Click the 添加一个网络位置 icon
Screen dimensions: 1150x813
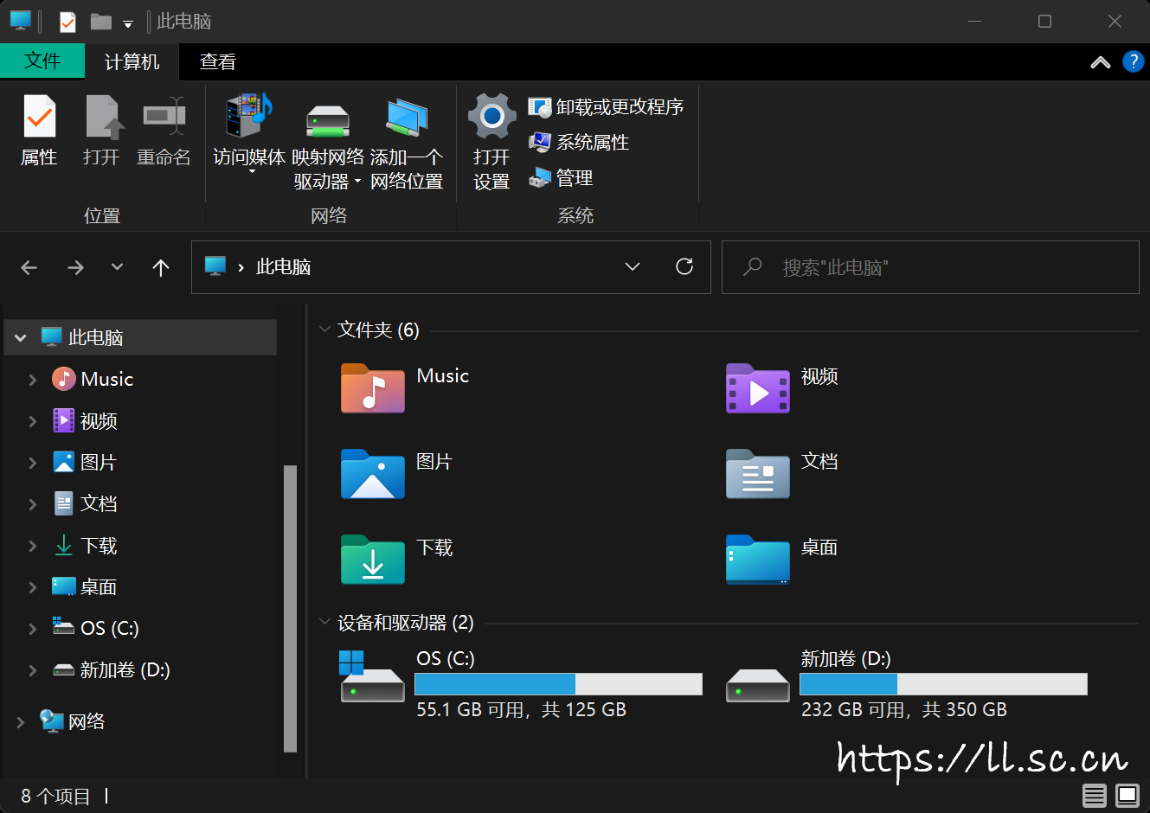click(x=407, y=118)
